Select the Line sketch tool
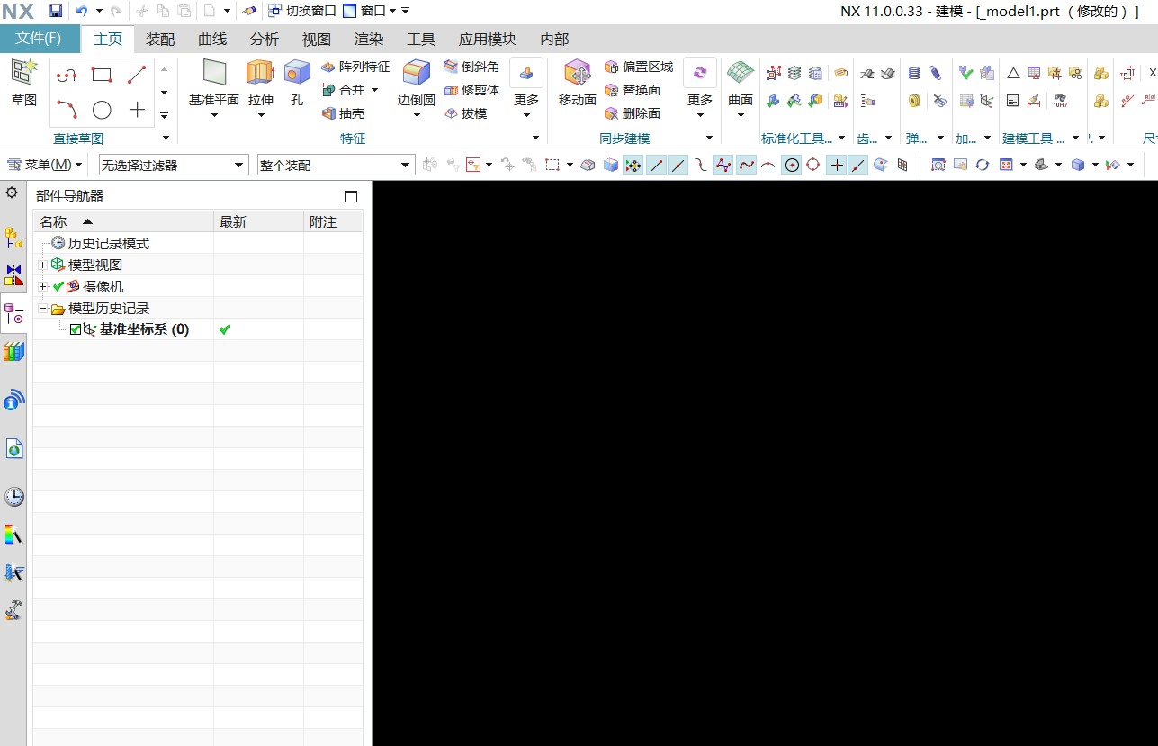Screen dimensions: 1158x746 [137, 75]
